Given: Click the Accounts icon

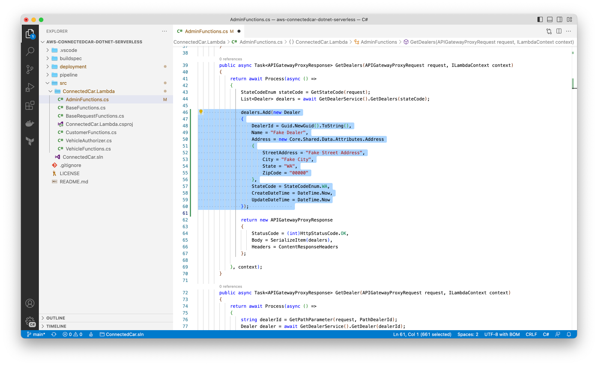Looking at the screenshot, I should pyautogui.click(x=30, y=303).
